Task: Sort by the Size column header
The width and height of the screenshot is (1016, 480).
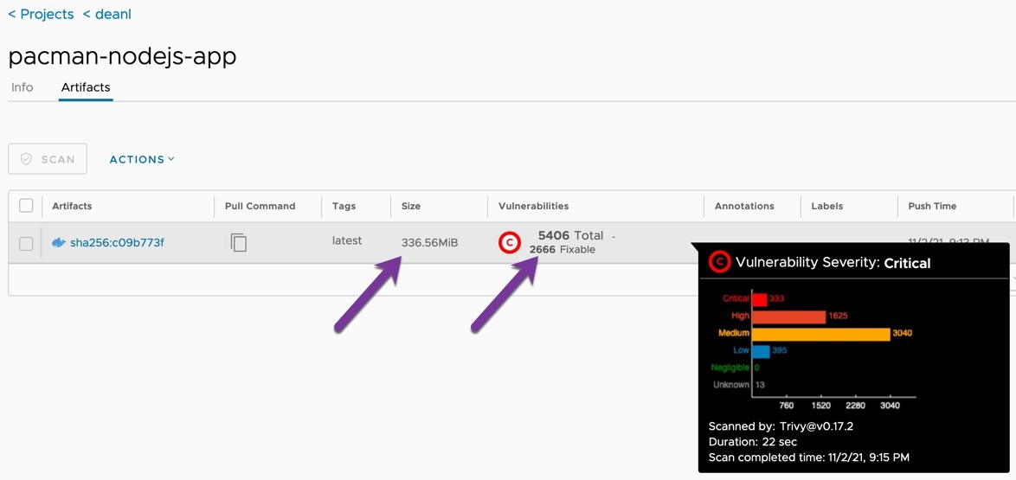Action: pos(411,206)
